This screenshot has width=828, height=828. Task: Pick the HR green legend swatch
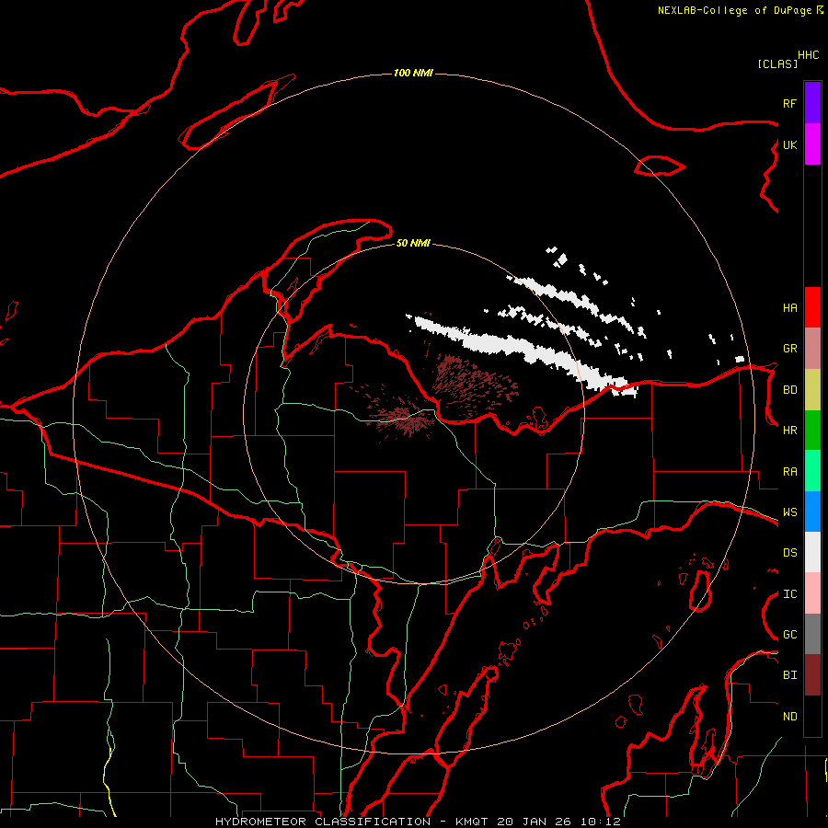tap(812, 431)
